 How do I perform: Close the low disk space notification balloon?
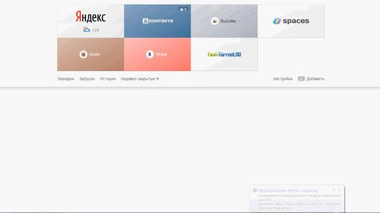(x=339, y=189)
